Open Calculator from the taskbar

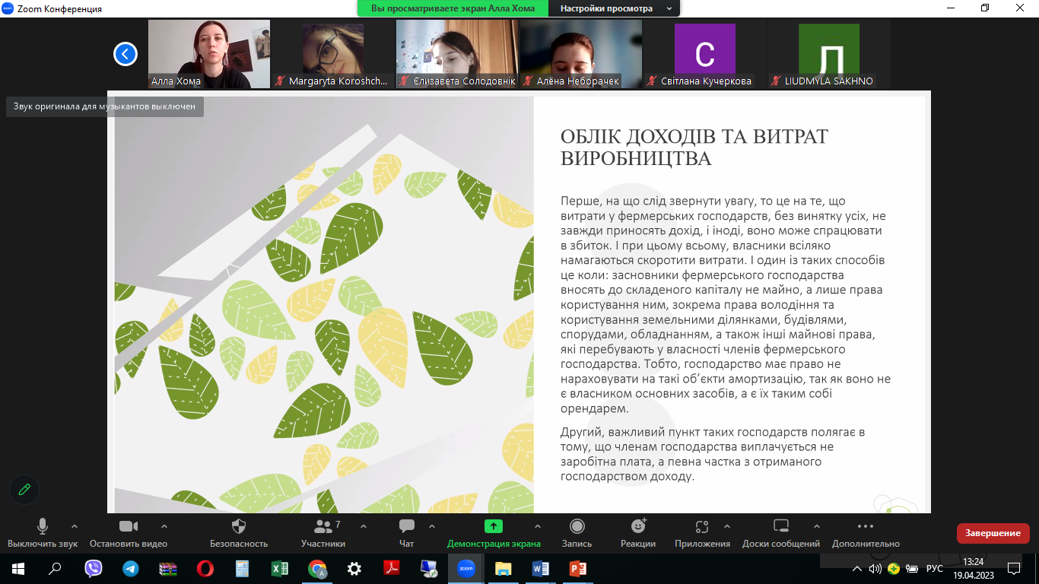coord(243,568)
